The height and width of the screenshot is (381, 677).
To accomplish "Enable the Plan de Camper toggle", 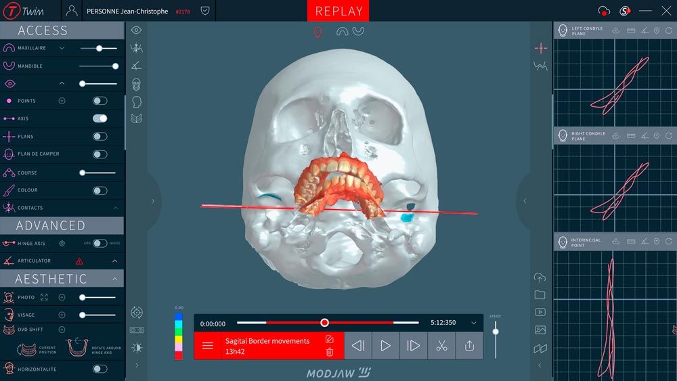I will pyautogui.click(x=100, y=154).
